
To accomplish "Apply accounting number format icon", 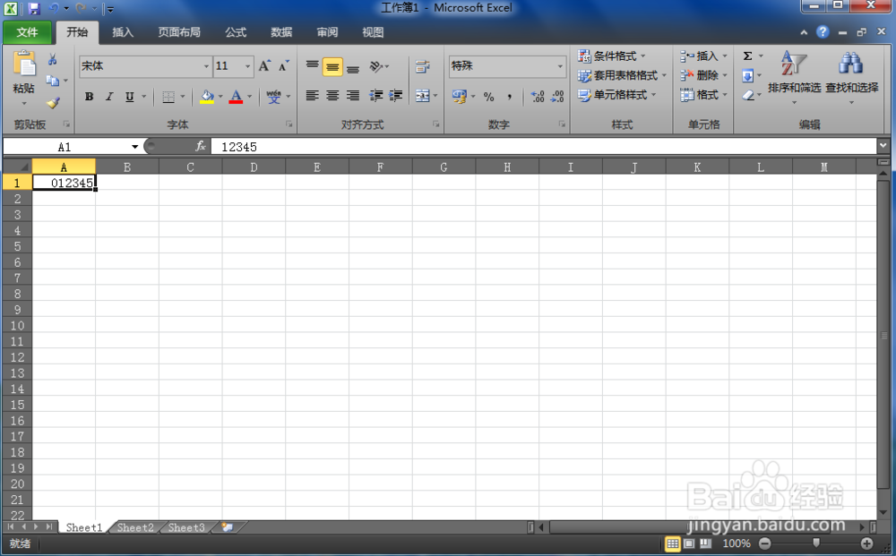I will pyautogui.click(x=460, y=96).
